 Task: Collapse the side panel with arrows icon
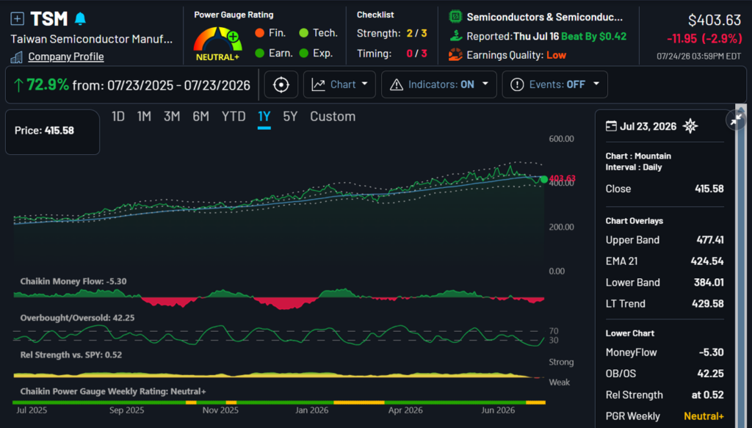click(736, 120)
